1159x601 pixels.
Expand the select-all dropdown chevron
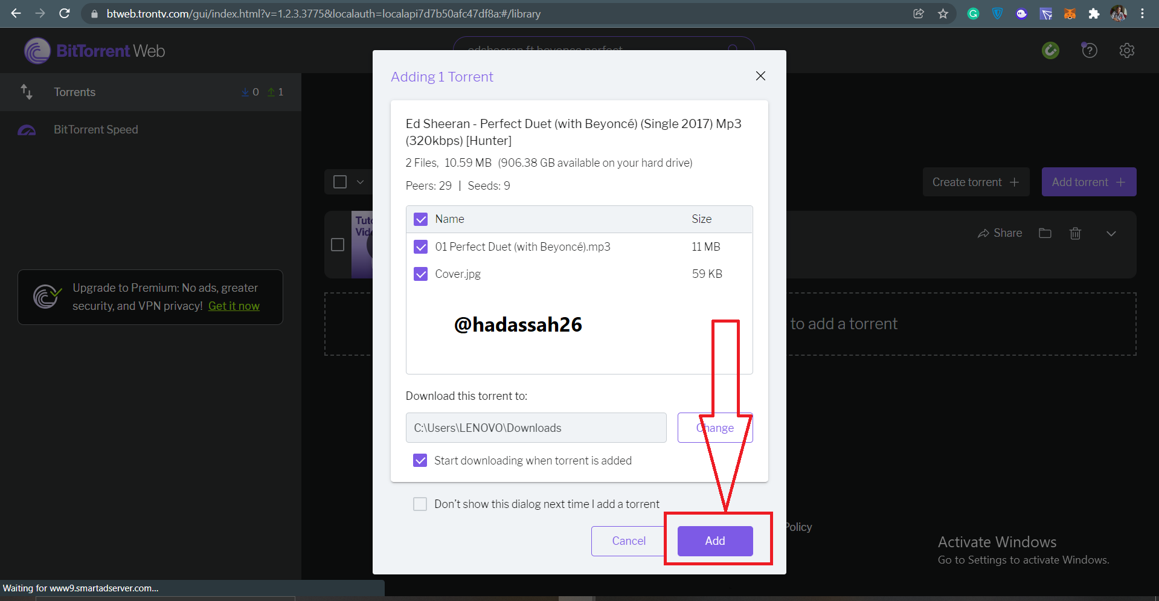coord(360,182)
